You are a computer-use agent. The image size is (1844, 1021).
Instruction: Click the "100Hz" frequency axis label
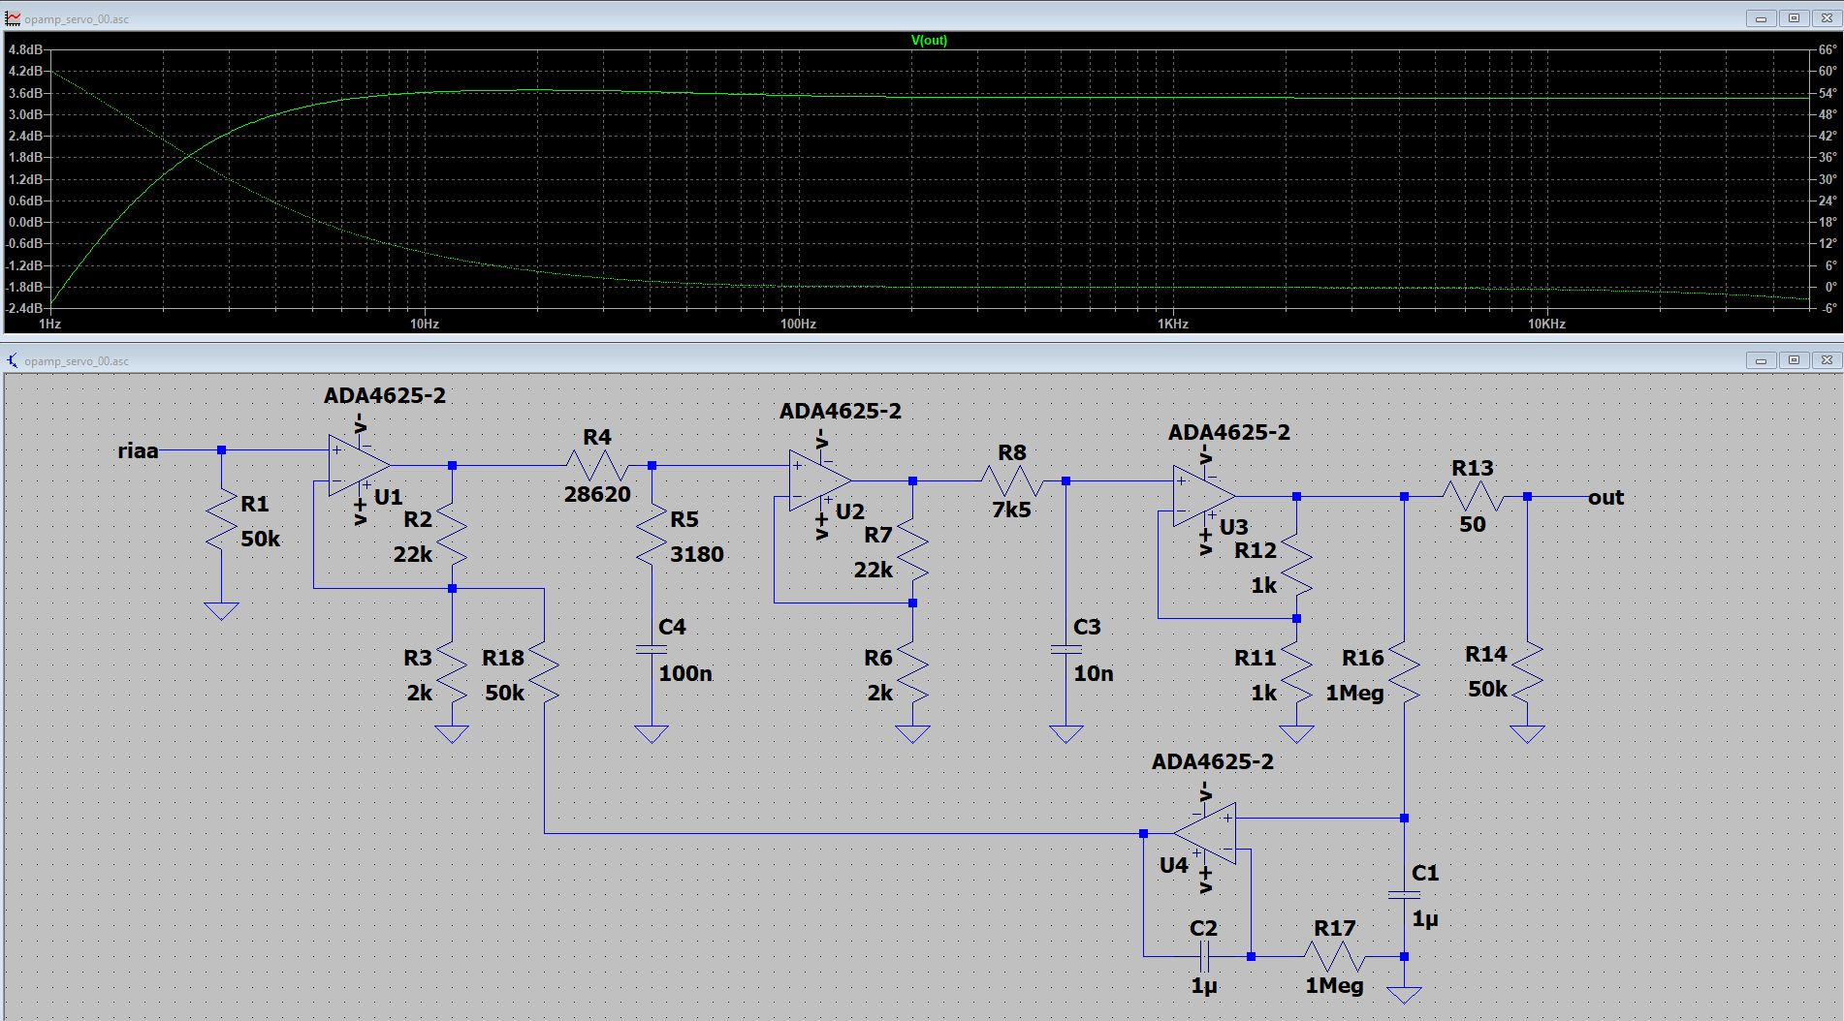[x=798, y=324]
